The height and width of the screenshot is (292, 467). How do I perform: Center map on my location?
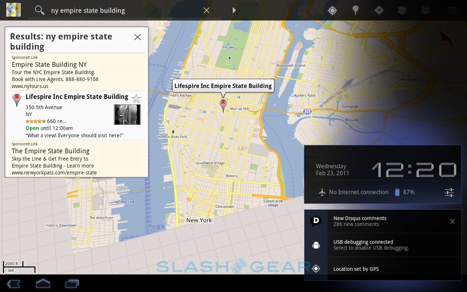333,10
